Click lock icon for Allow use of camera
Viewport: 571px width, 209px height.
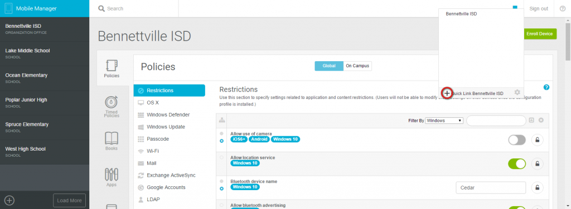point(537,140)
